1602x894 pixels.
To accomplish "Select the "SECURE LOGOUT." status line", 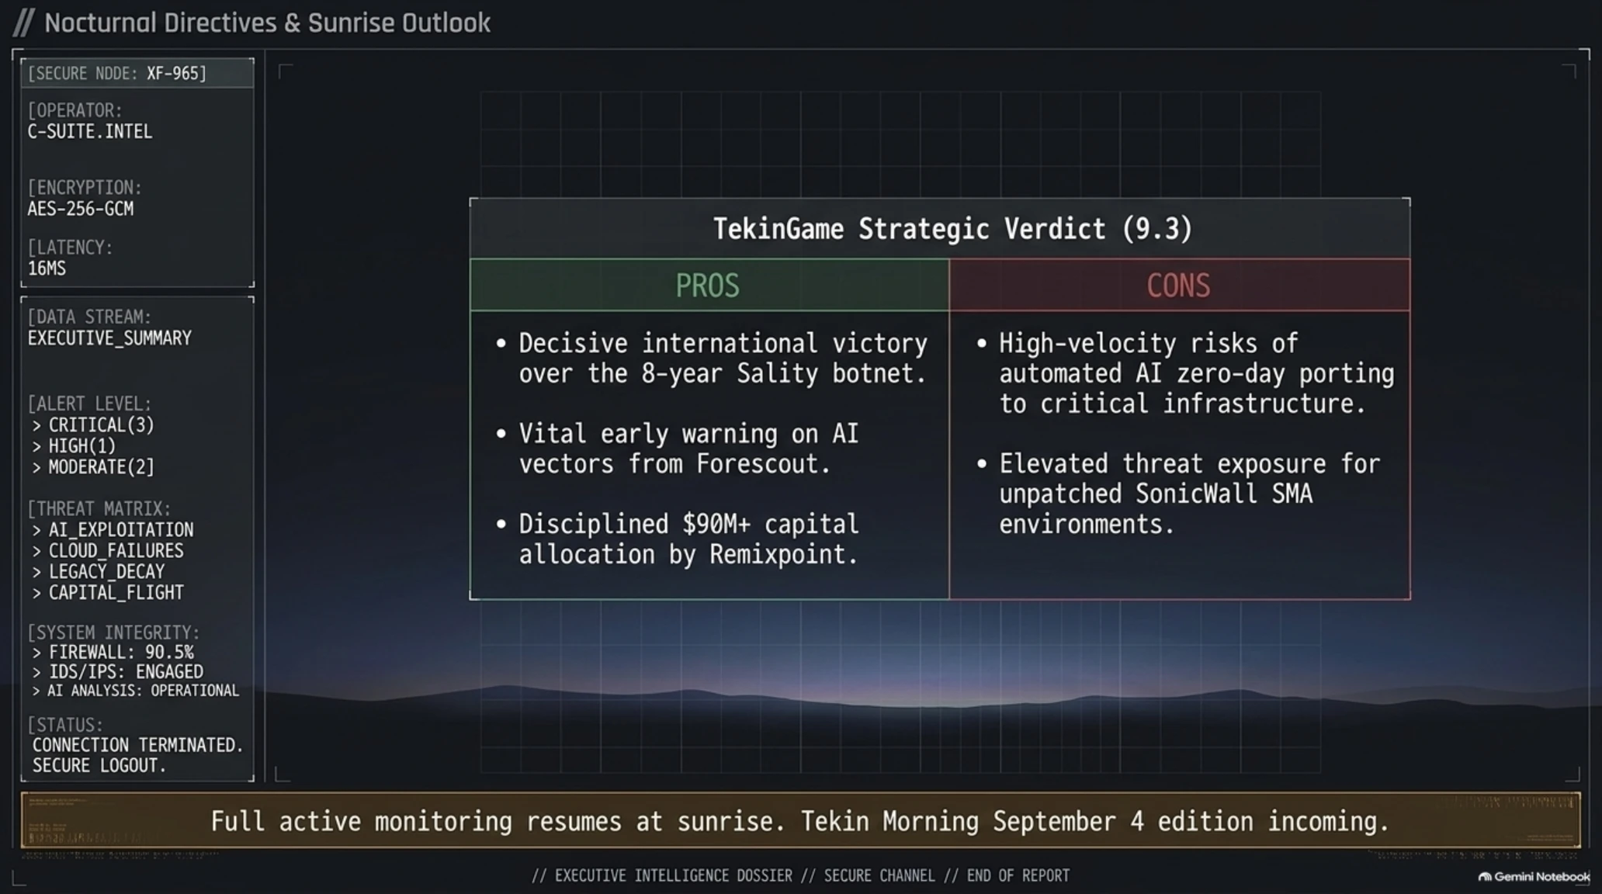I will [x=99, y=766].
